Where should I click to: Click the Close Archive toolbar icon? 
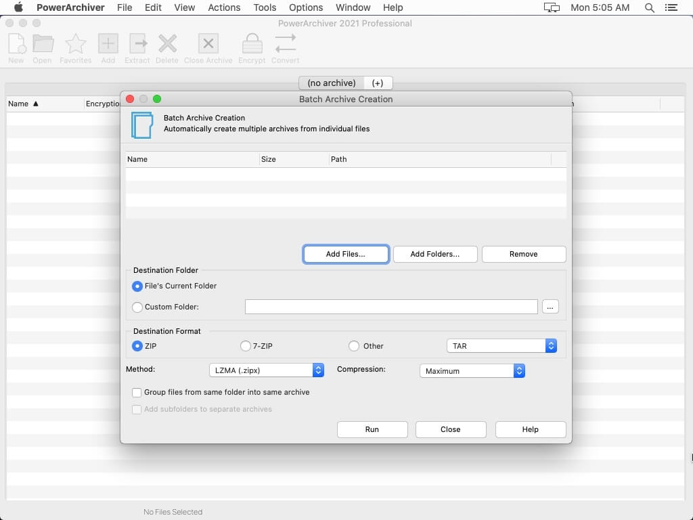(x=208, y=44)
